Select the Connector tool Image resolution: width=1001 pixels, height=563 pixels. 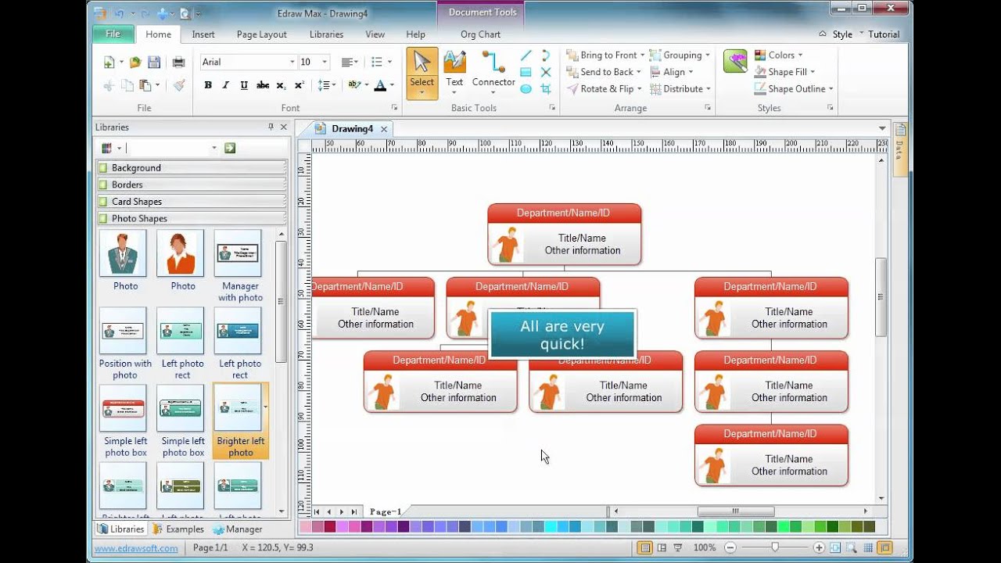[x=493, y=72]
